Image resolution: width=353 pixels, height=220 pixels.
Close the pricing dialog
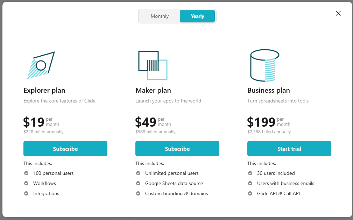338,13
